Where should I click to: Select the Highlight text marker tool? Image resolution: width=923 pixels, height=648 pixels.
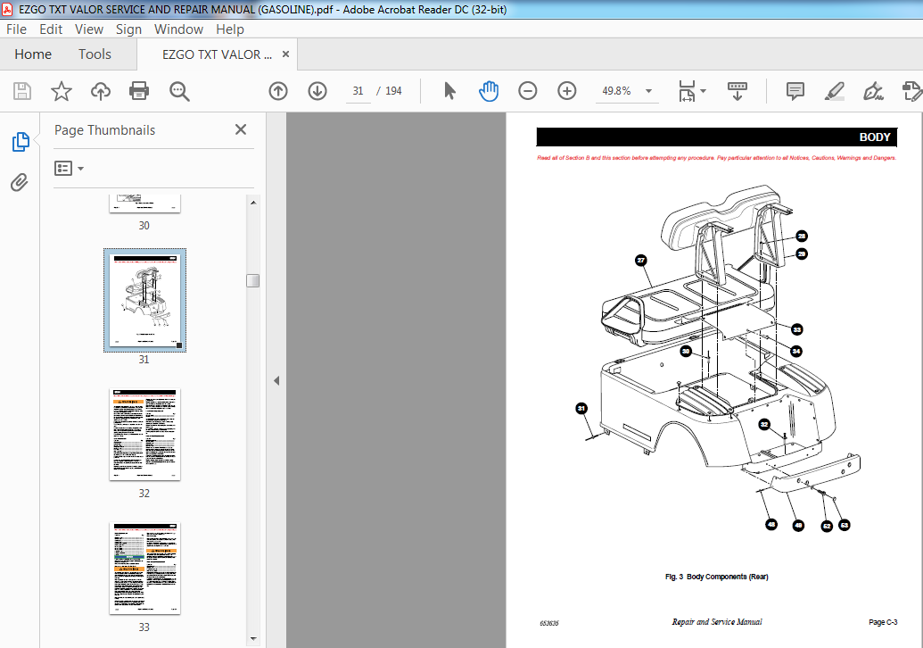[835, 91]
